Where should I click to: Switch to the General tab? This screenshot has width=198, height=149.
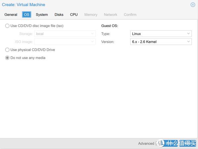tap(11, 15)
